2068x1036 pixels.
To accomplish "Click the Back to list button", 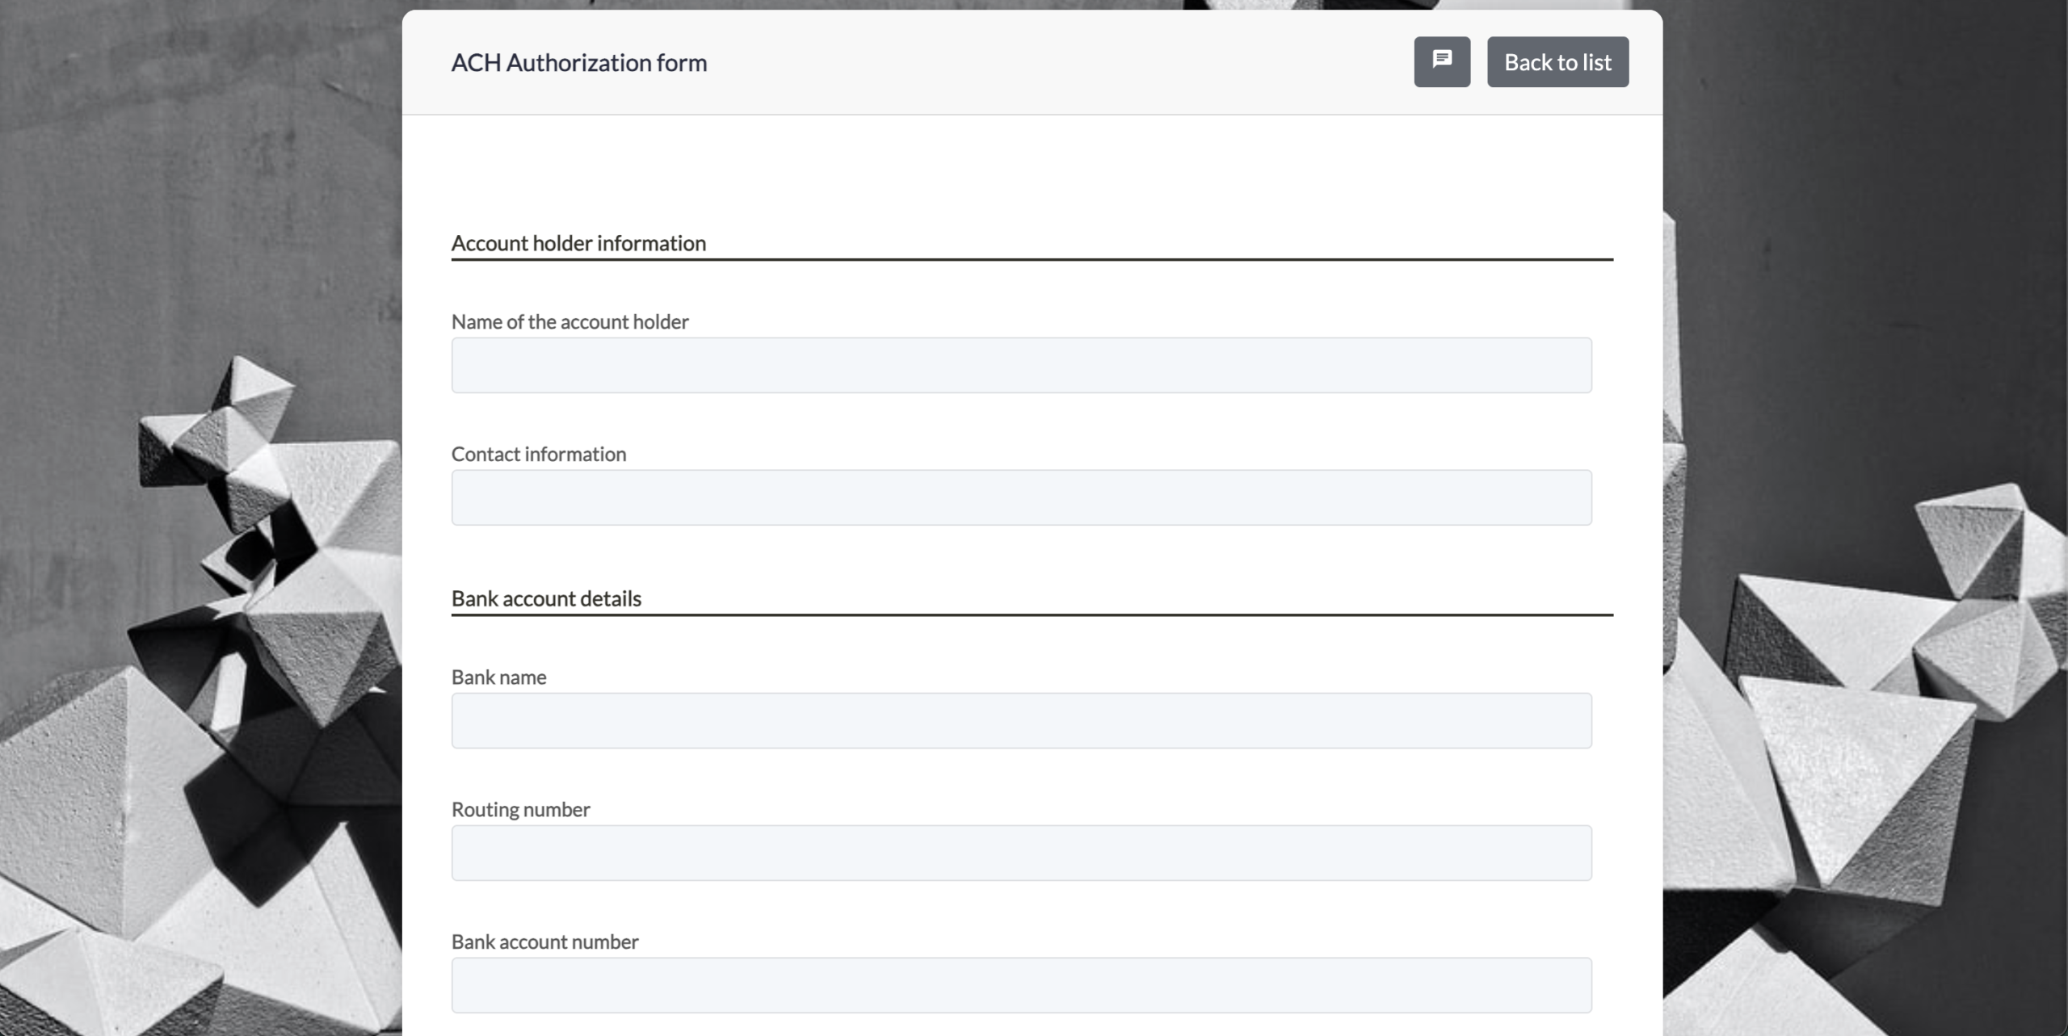I will (x=1557, y=61).
